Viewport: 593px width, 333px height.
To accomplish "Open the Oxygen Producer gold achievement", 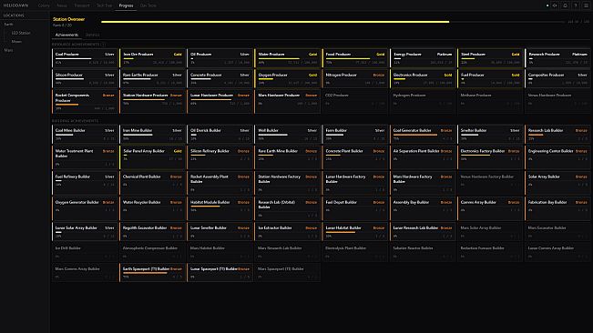I will (x=288, y=78).
